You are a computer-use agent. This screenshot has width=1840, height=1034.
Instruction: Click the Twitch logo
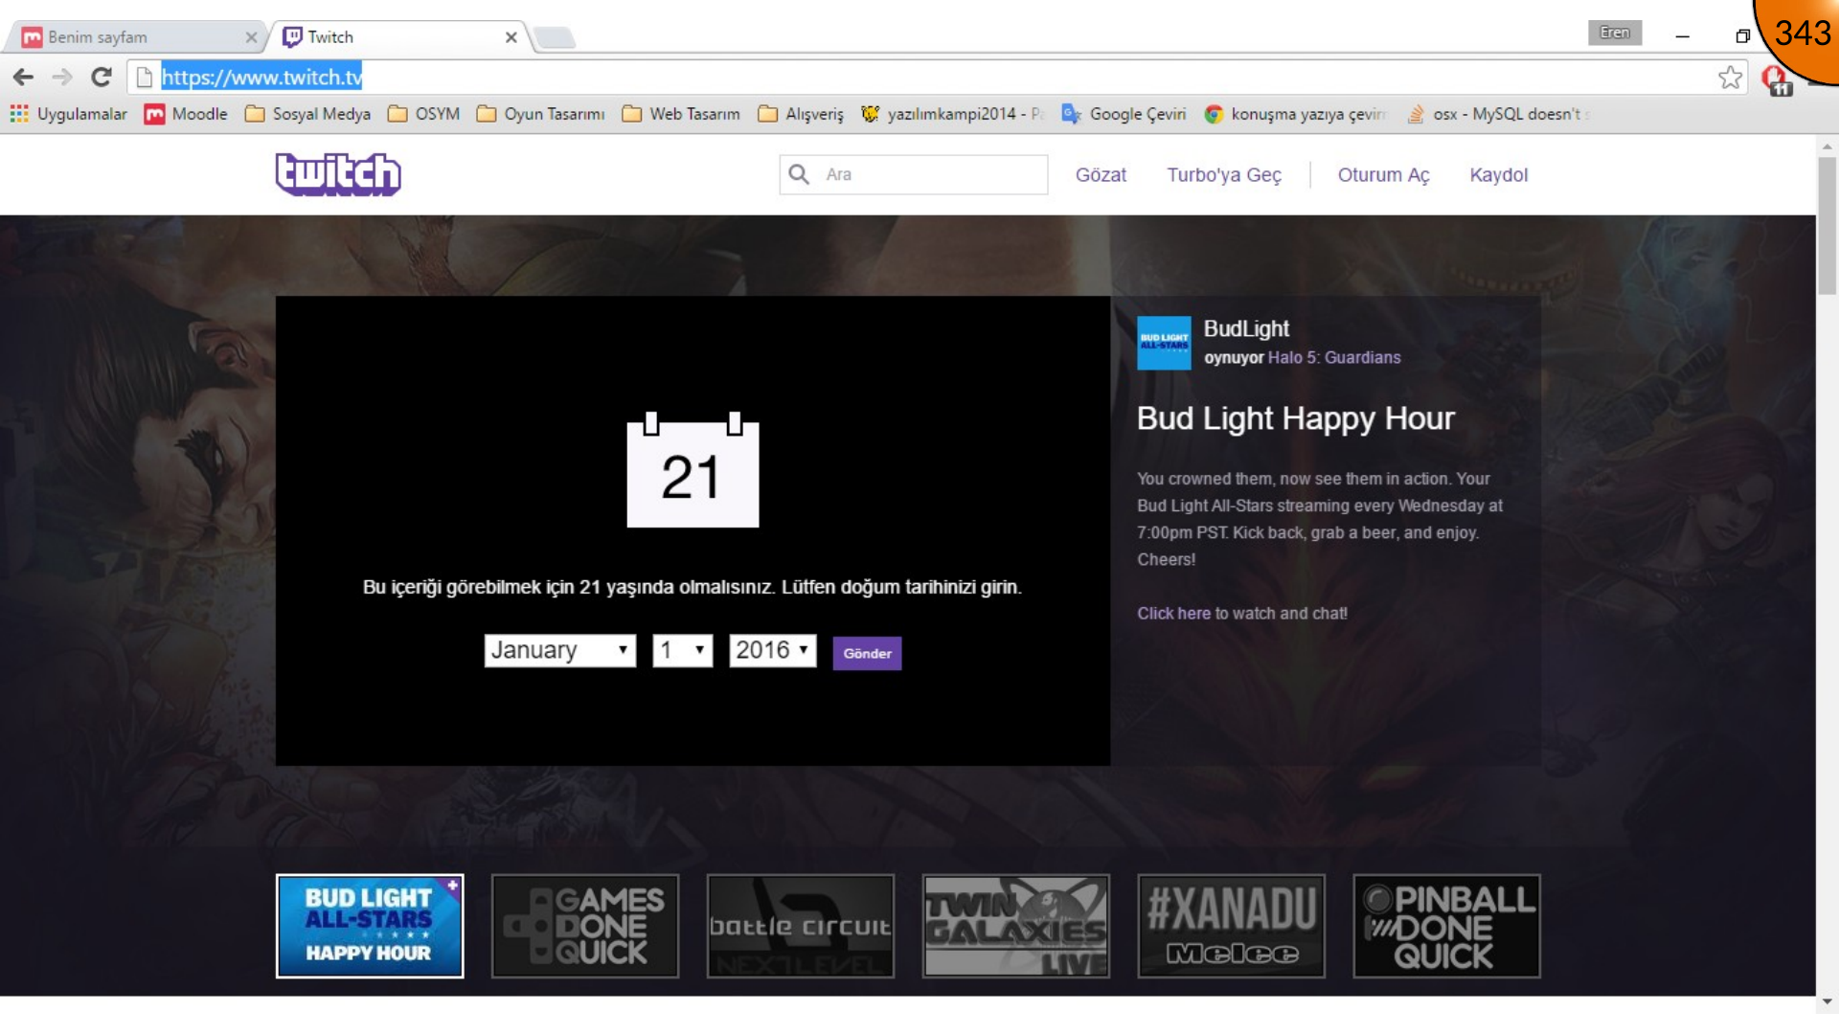point(338,174)
